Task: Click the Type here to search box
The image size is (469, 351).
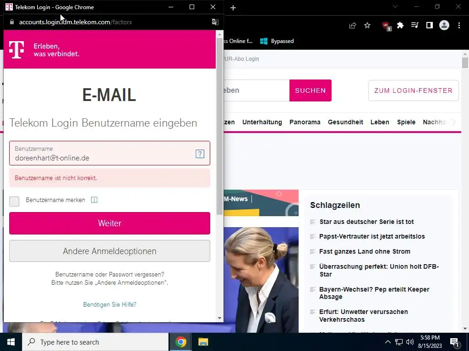Action: (x=95, y=342)
